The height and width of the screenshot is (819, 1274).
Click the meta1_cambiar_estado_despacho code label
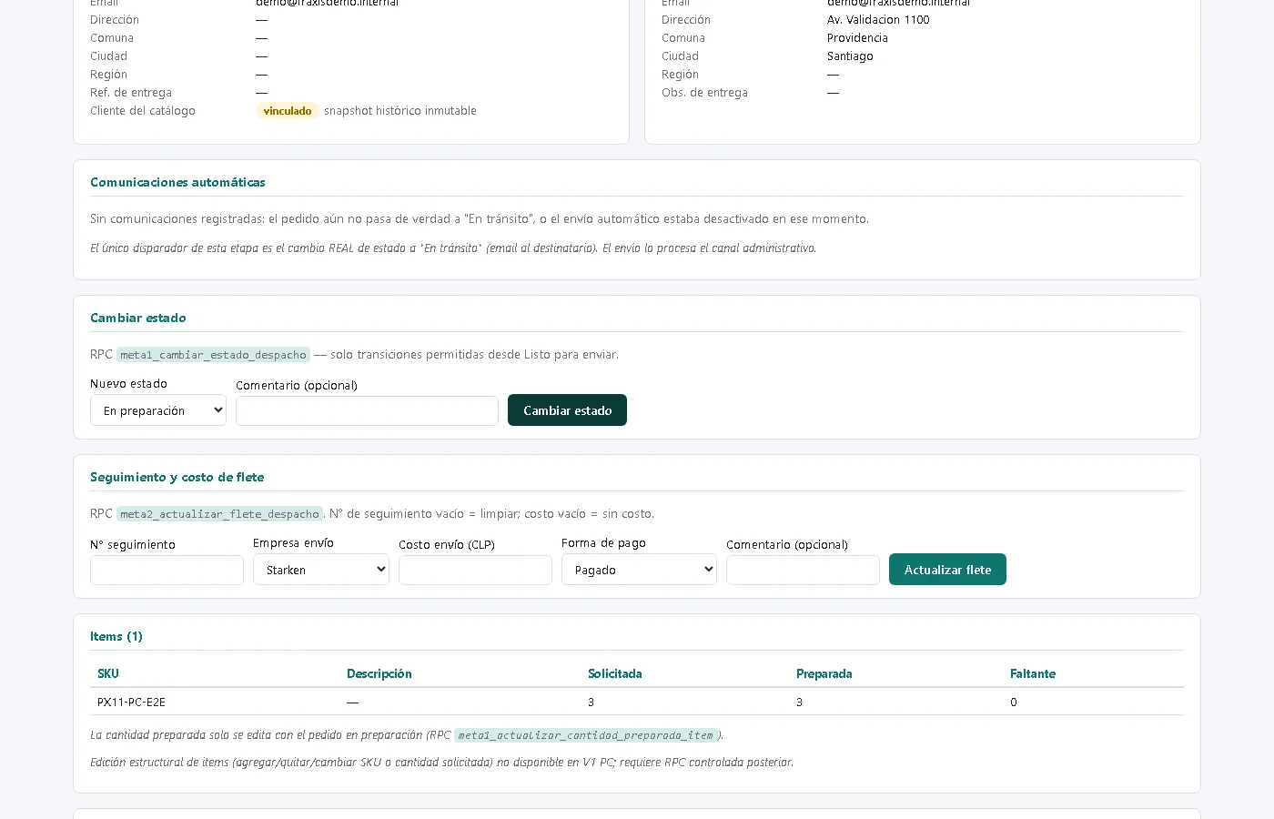[213, 355]
